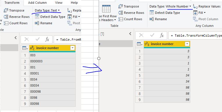222x112 pixels.
Task: Select cell with value 003
Action: tap(53, 55)
